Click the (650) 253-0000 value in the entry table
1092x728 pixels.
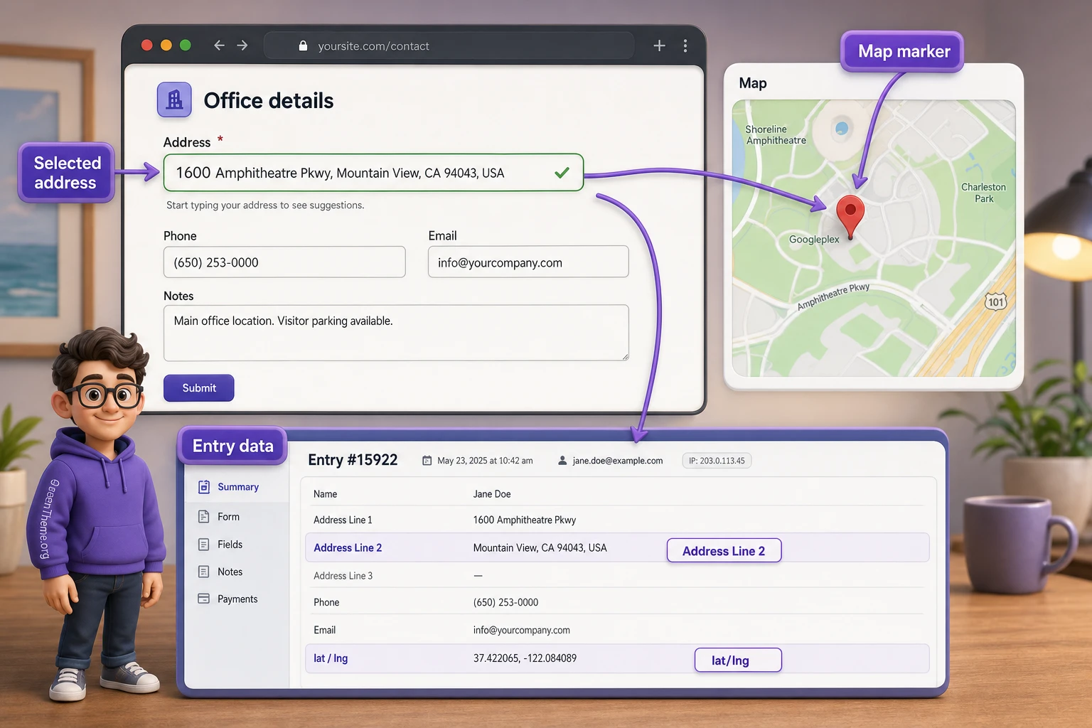506,603
